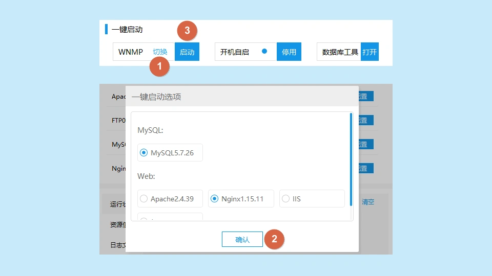
Task: Select the MySQL5.7.26 radio option
Action: [x=144, y=153]
